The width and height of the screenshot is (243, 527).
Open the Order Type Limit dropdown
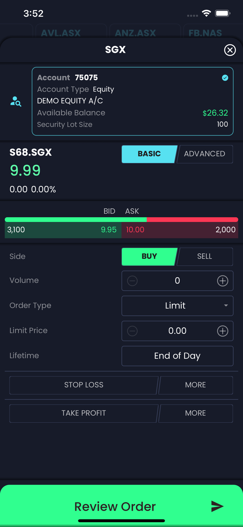pyautogui.click(x=177, y=306)
